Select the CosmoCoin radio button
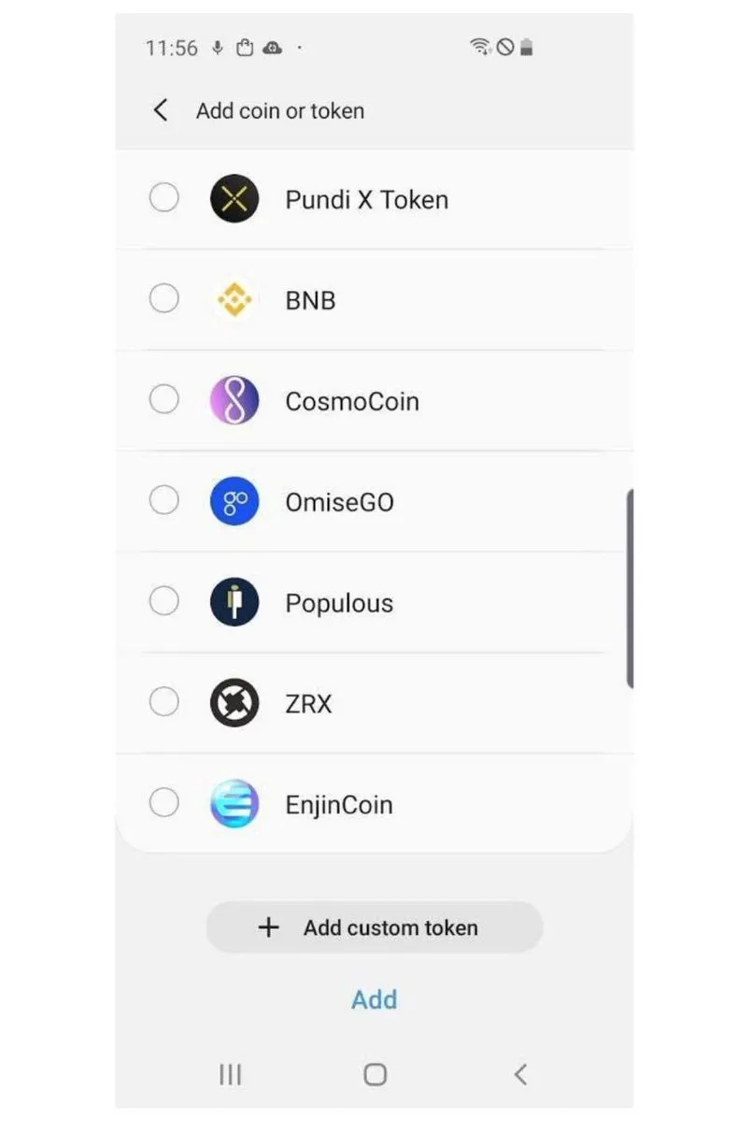The width and height of the screenshot is (739, 1122). pos(164,399)
